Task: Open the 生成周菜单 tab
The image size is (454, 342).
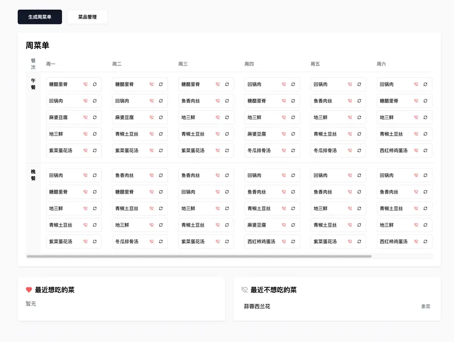Action: (40, 17)
